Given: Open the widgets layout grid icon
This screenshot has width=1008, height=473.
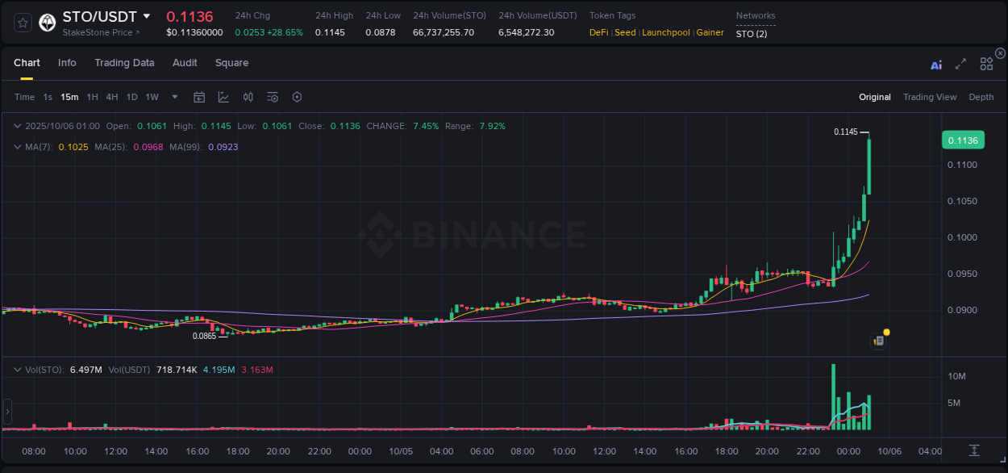Looking at the screenshot, I should [985, 63].
